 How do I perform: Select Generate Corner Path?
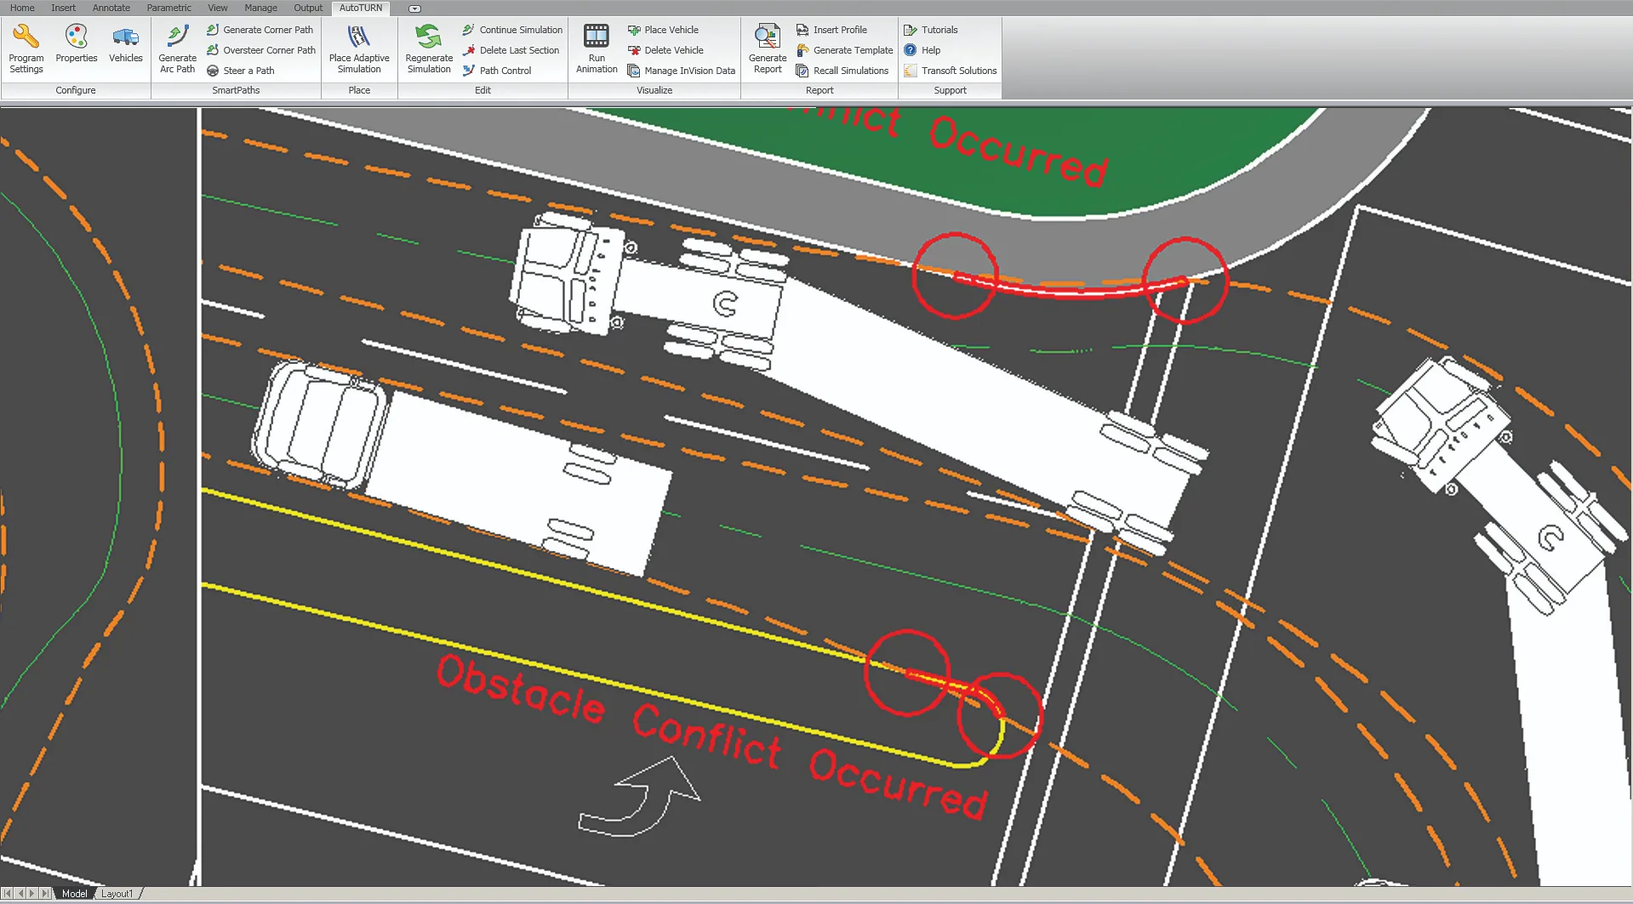(260, 30)
